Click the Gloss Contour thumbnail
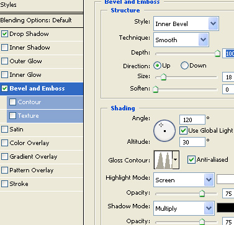This screenshot has height=225, width=234. click(x=163, y=160)
